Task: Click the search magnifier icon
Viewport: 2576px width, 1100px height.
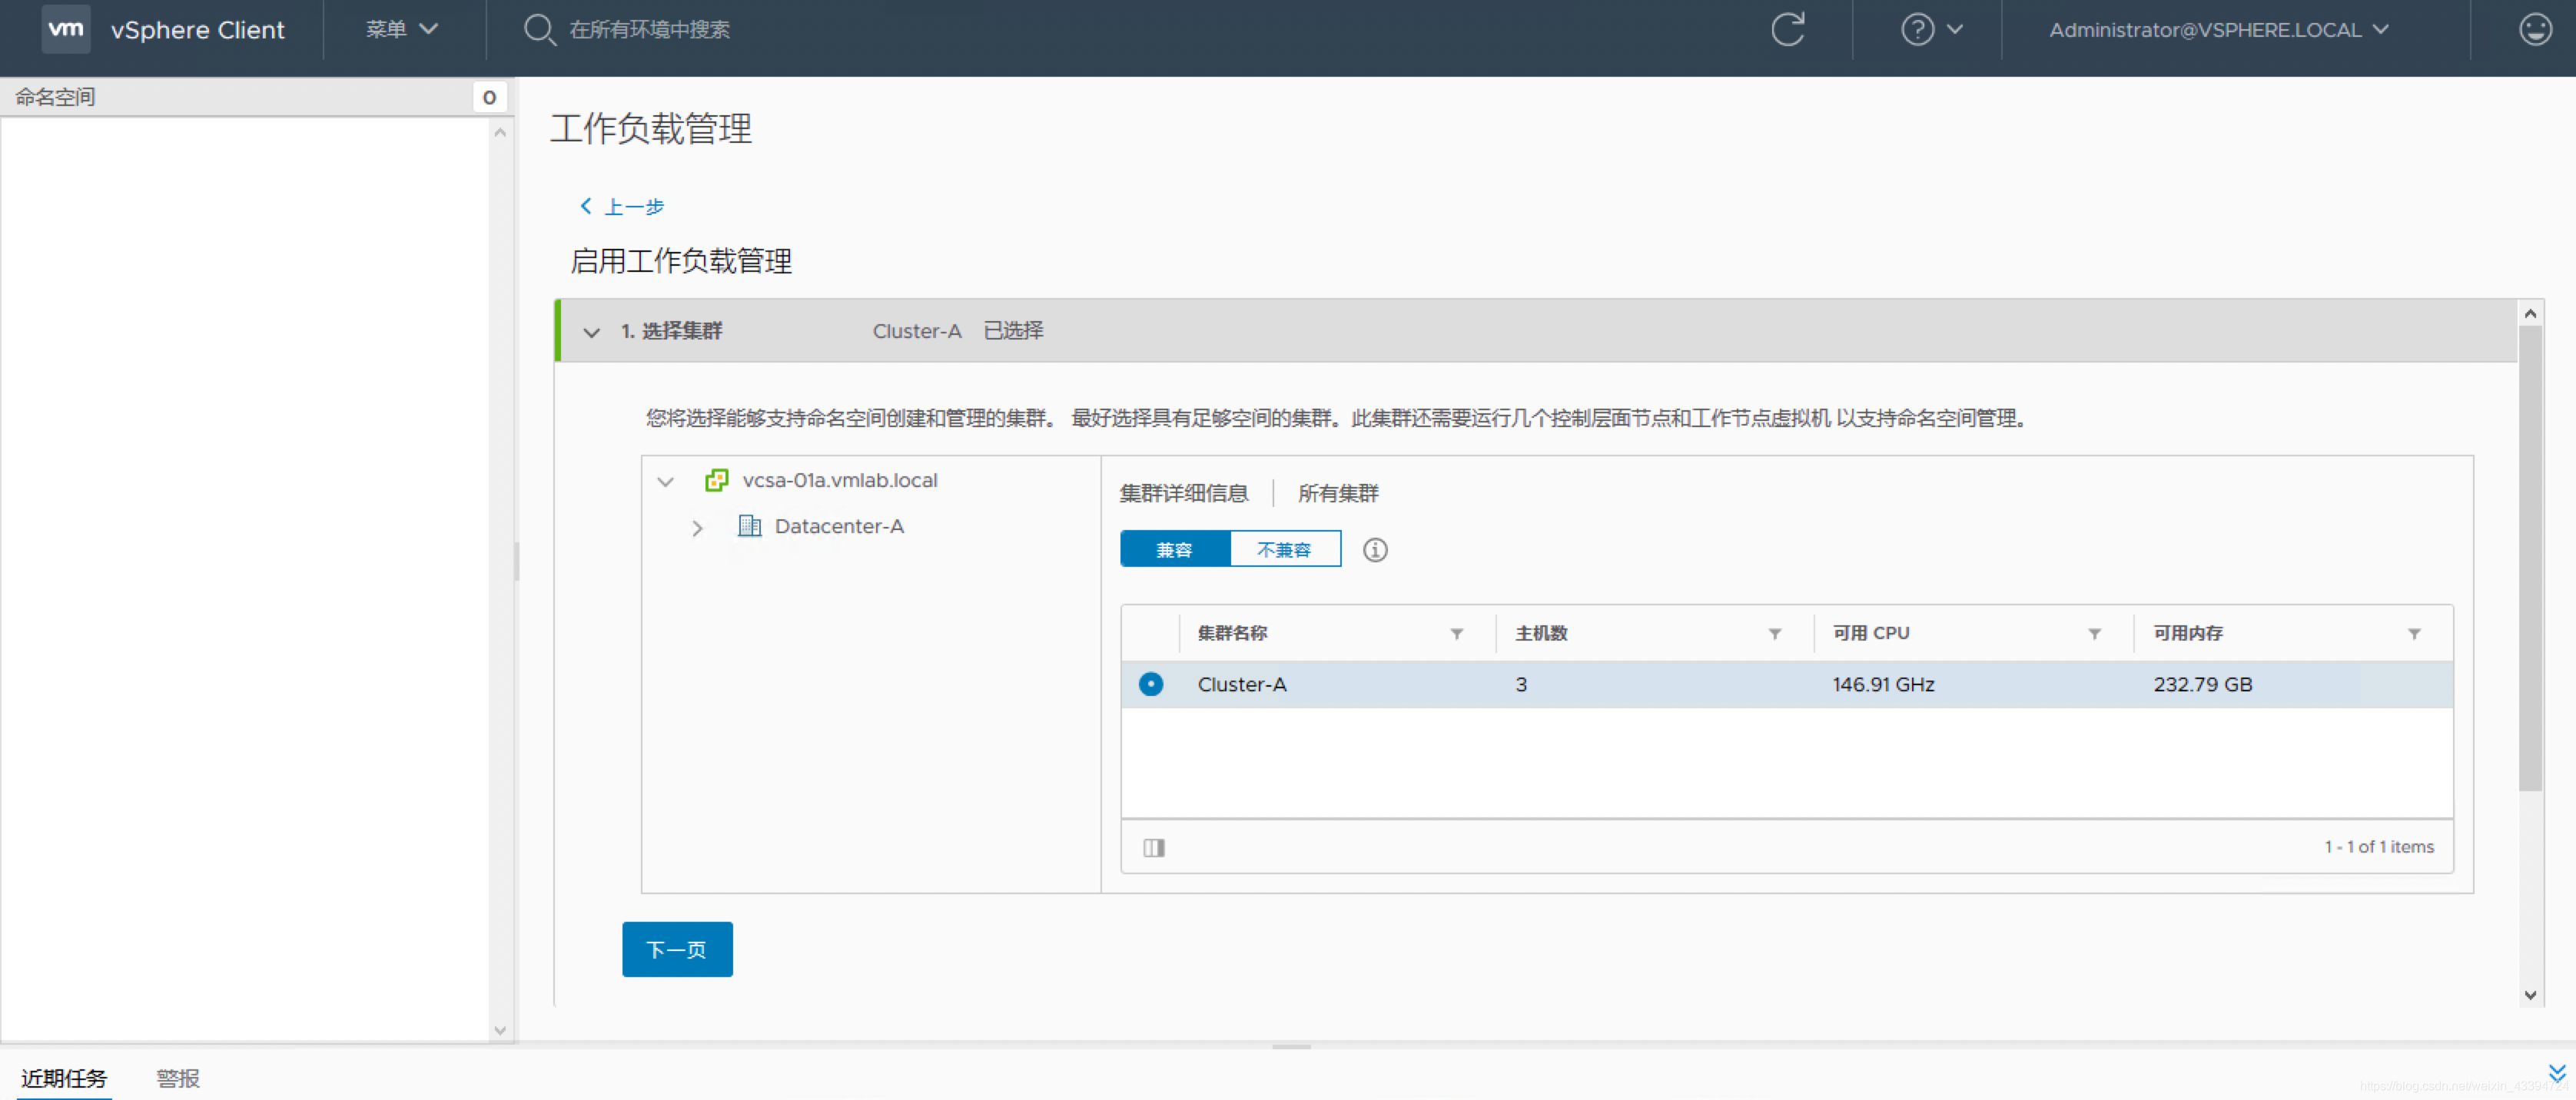Action: 539,29
